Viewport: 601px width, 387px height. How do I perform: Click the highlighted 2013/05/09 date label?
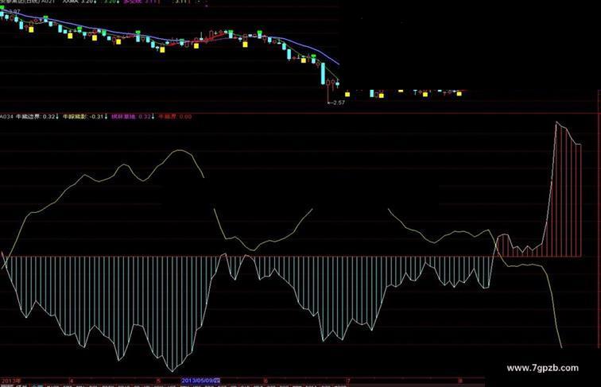[x=201, y=381]
